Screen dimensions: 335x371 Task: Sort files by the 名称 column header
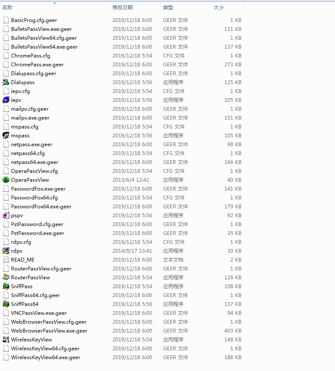click(x=8, y=8)
